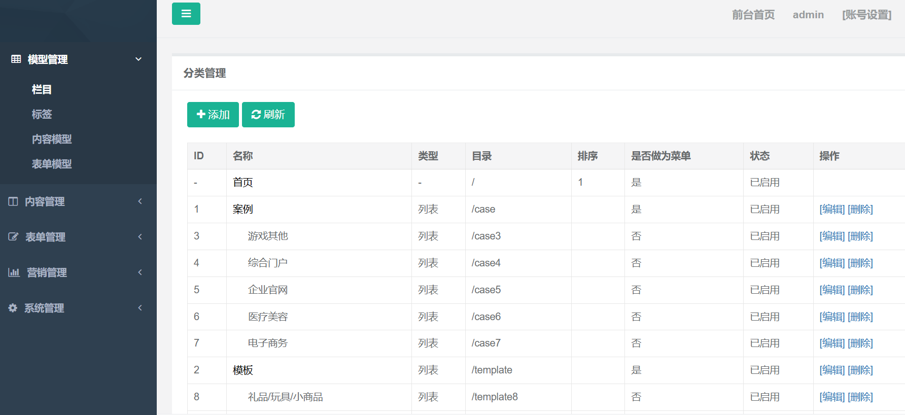Edit the 模板 category row
This screenshot has width=905, height=415.
[832, 370]
